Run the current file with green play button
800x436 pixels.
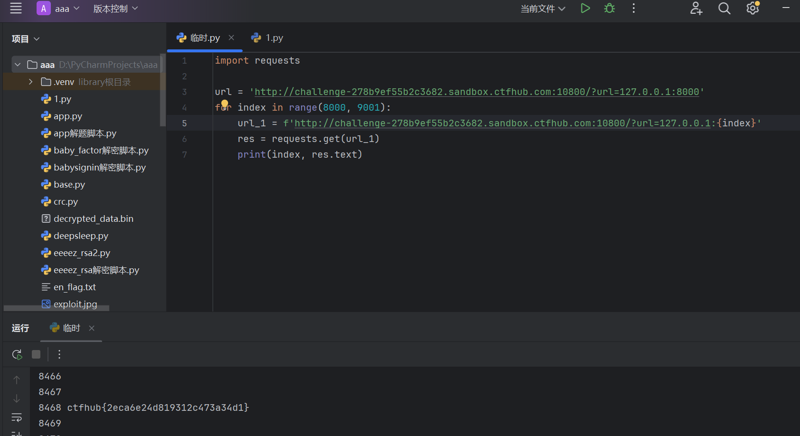(585, 8)
